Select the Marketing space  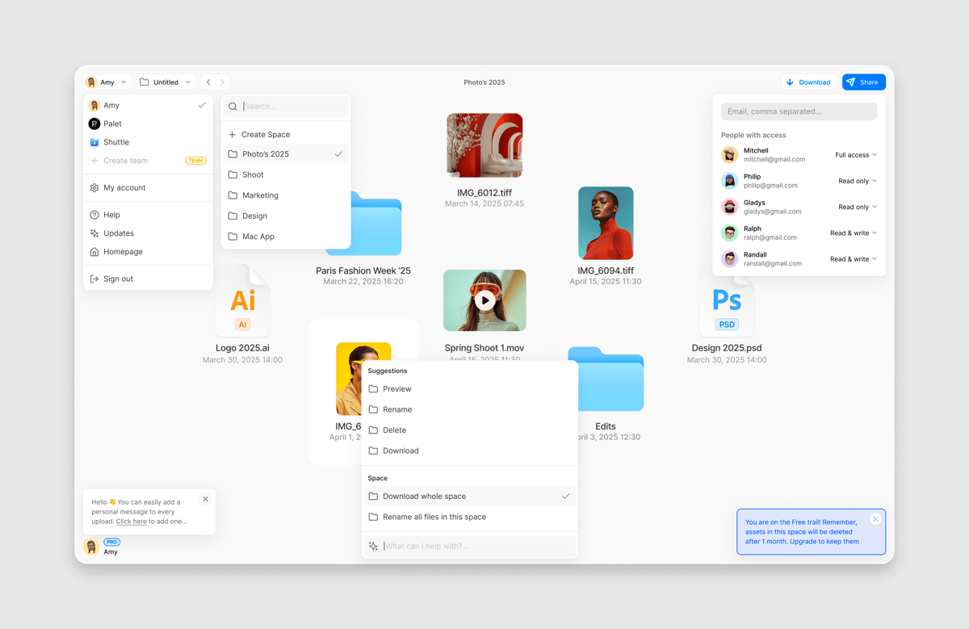point(260,195)
